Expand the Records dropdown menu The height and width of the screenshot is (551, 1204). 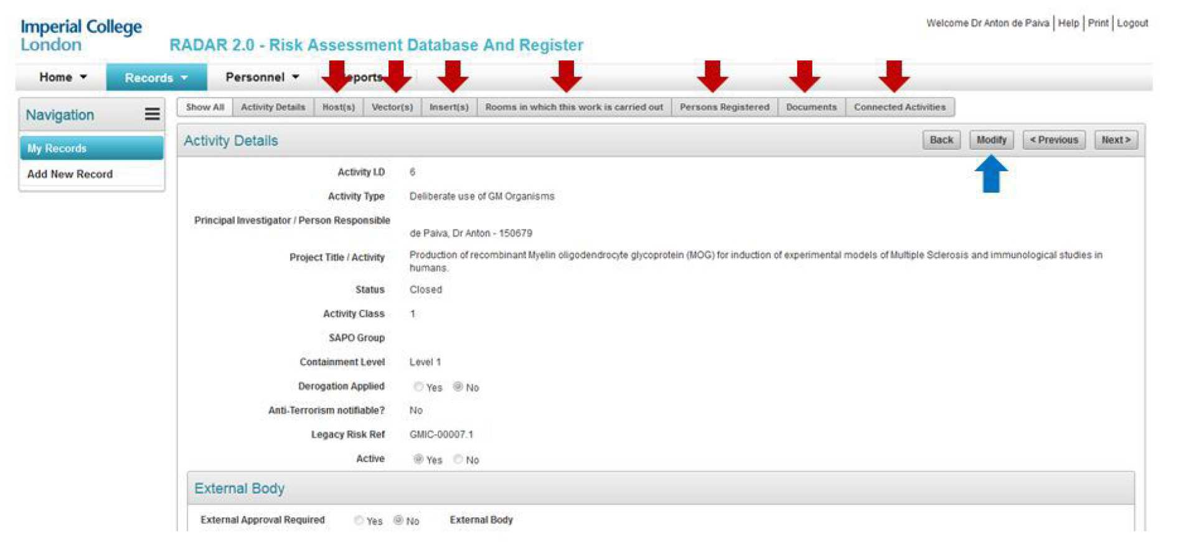(156, 78)
